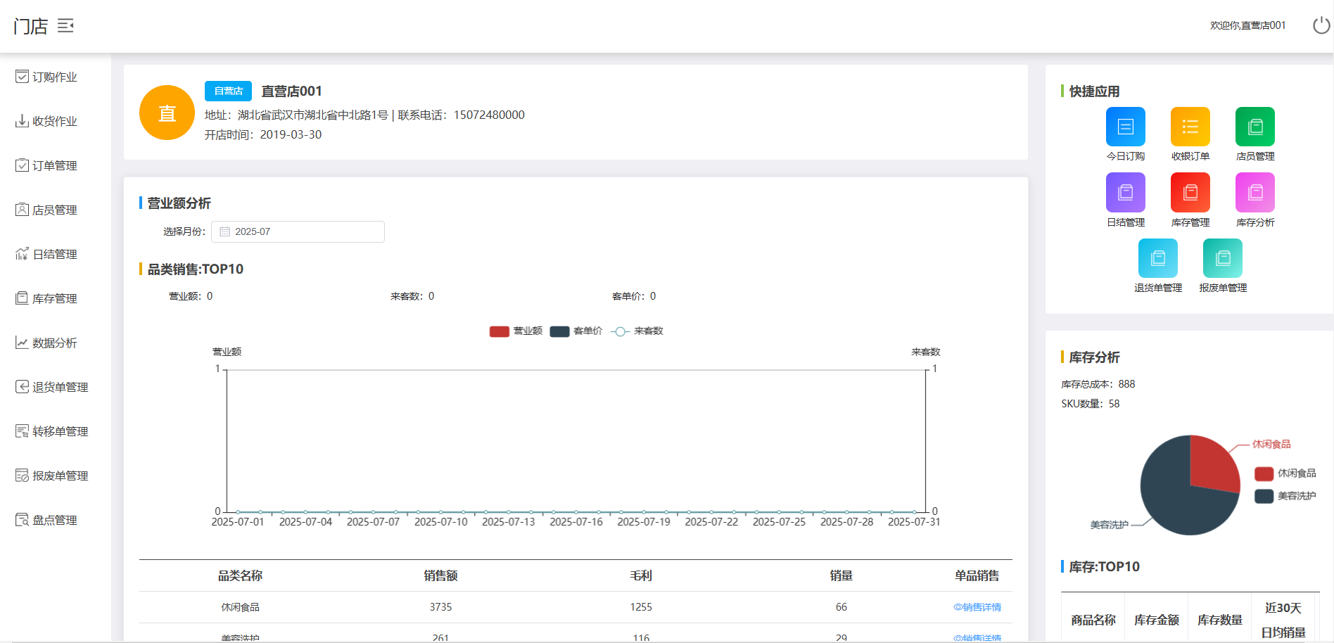Image resolution: width=1334 pixels, height=643 pixels.
Task: Toggle the 客单价 series in chart legend
Action: (x=559, y=331)
